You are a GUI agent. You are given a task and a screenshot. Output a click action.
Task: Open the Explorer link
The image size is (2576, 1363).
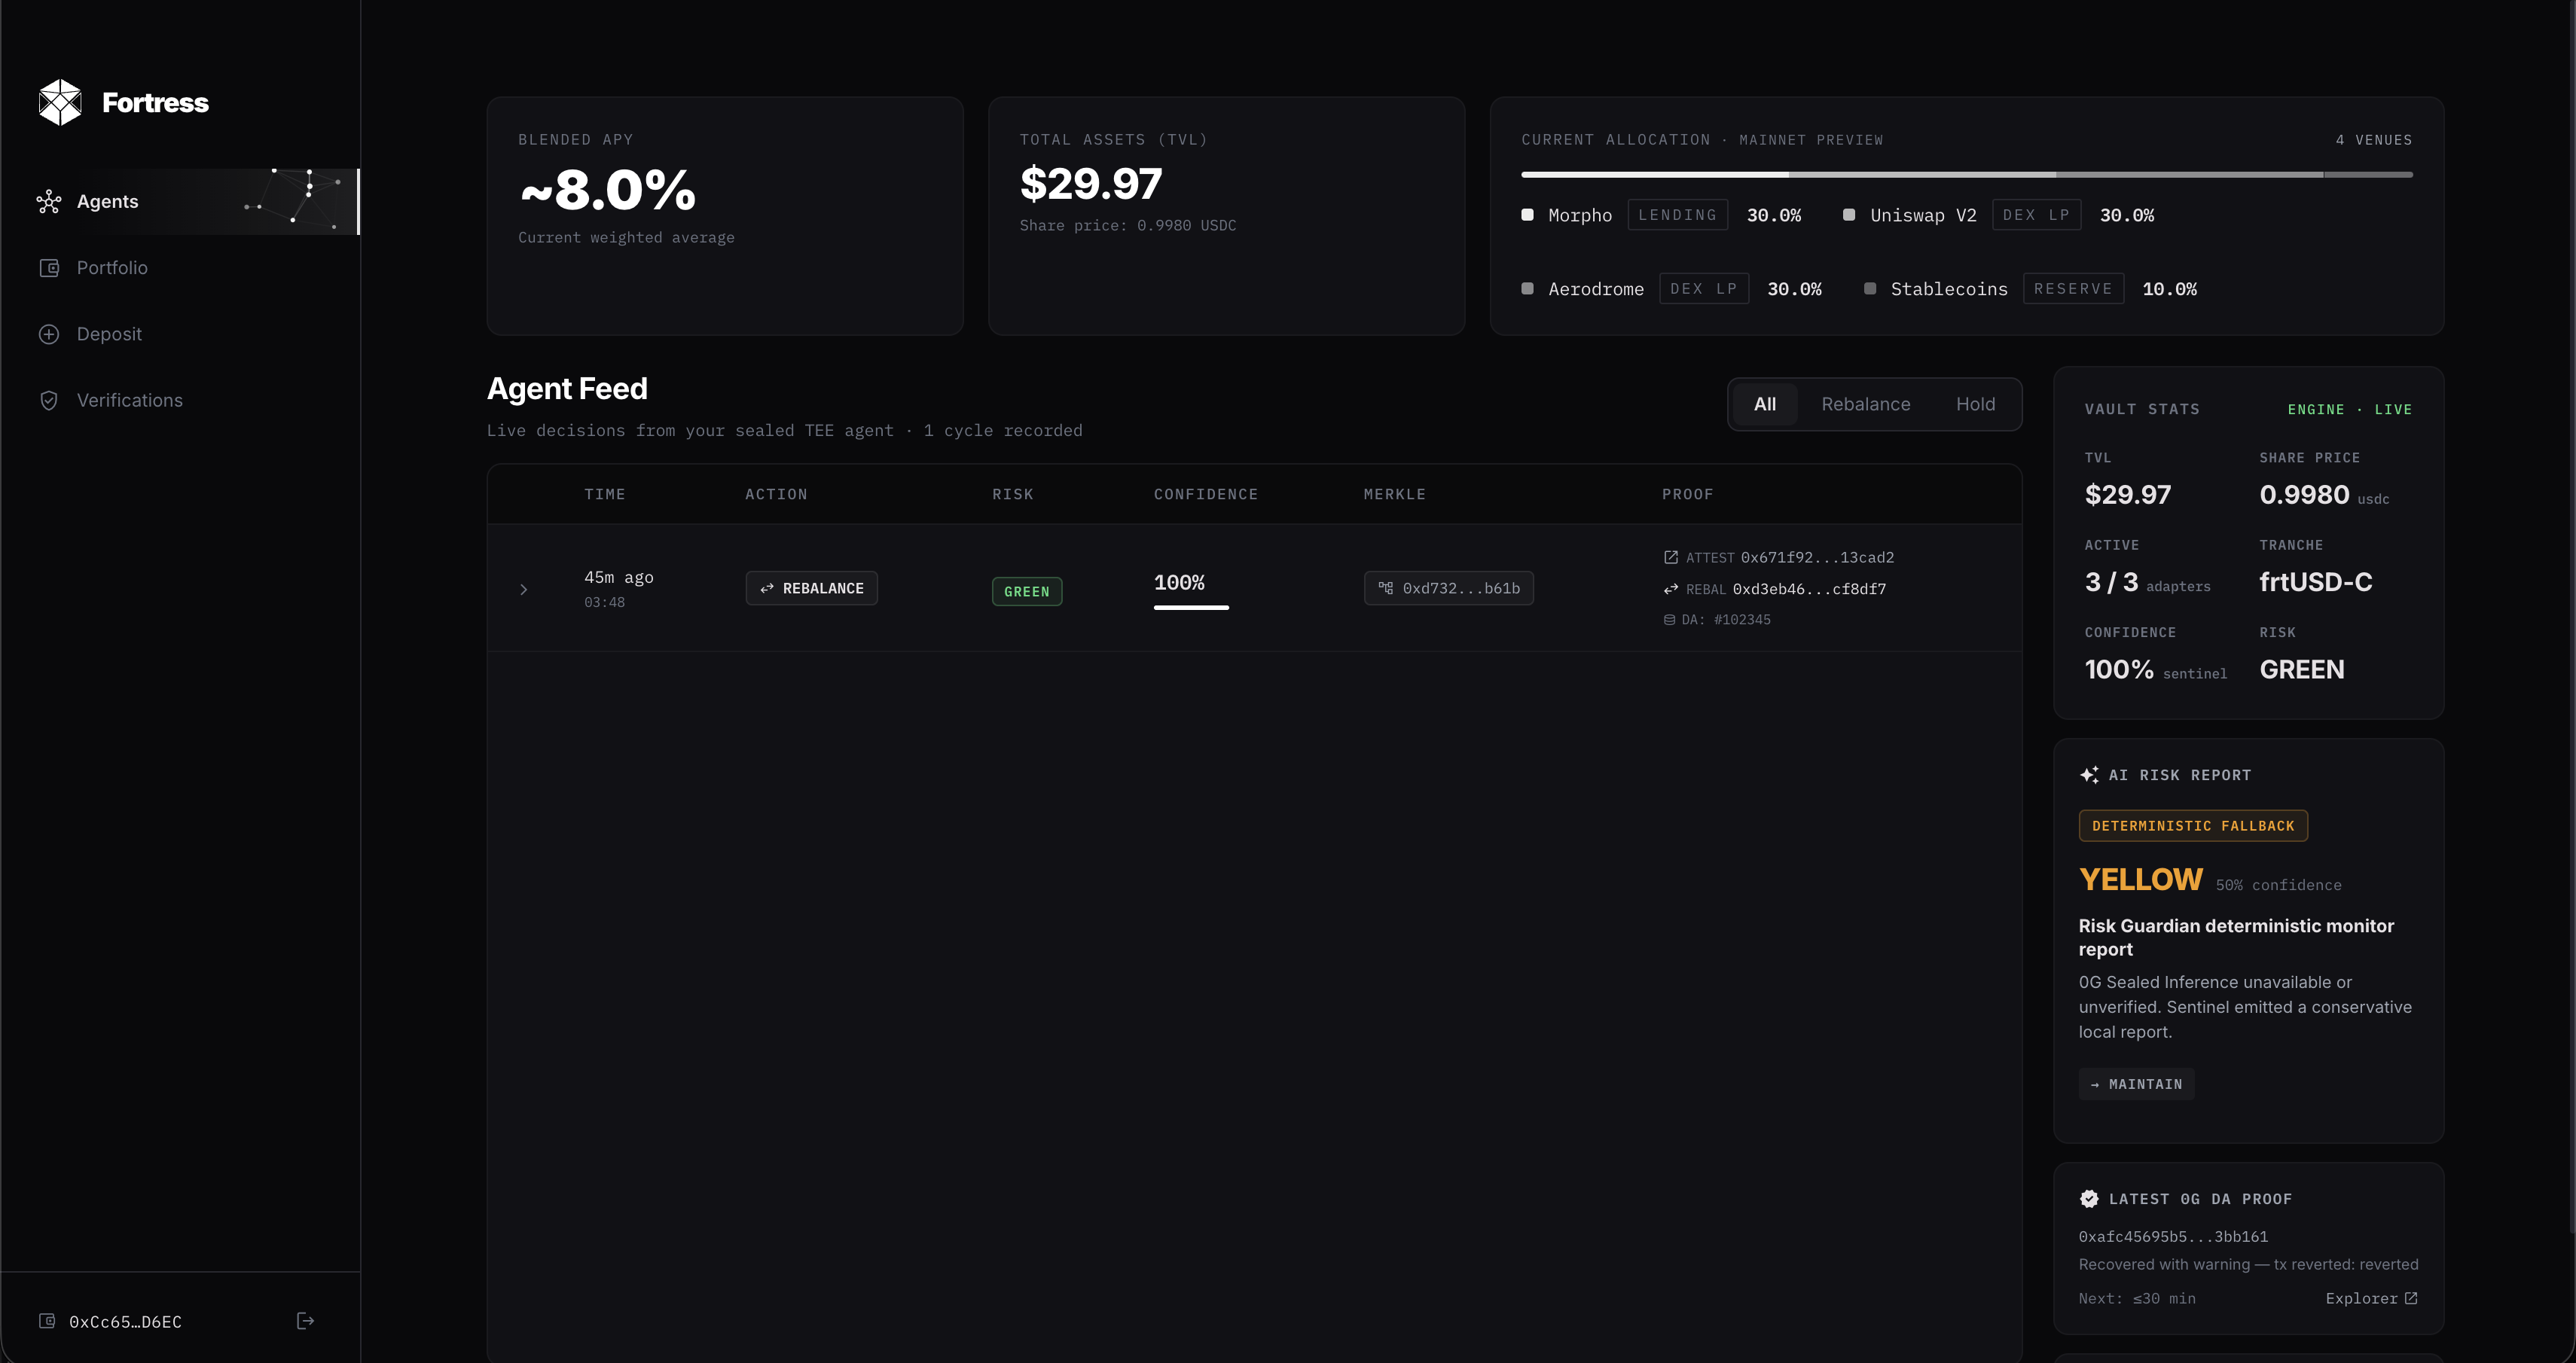(2371, 1298)
